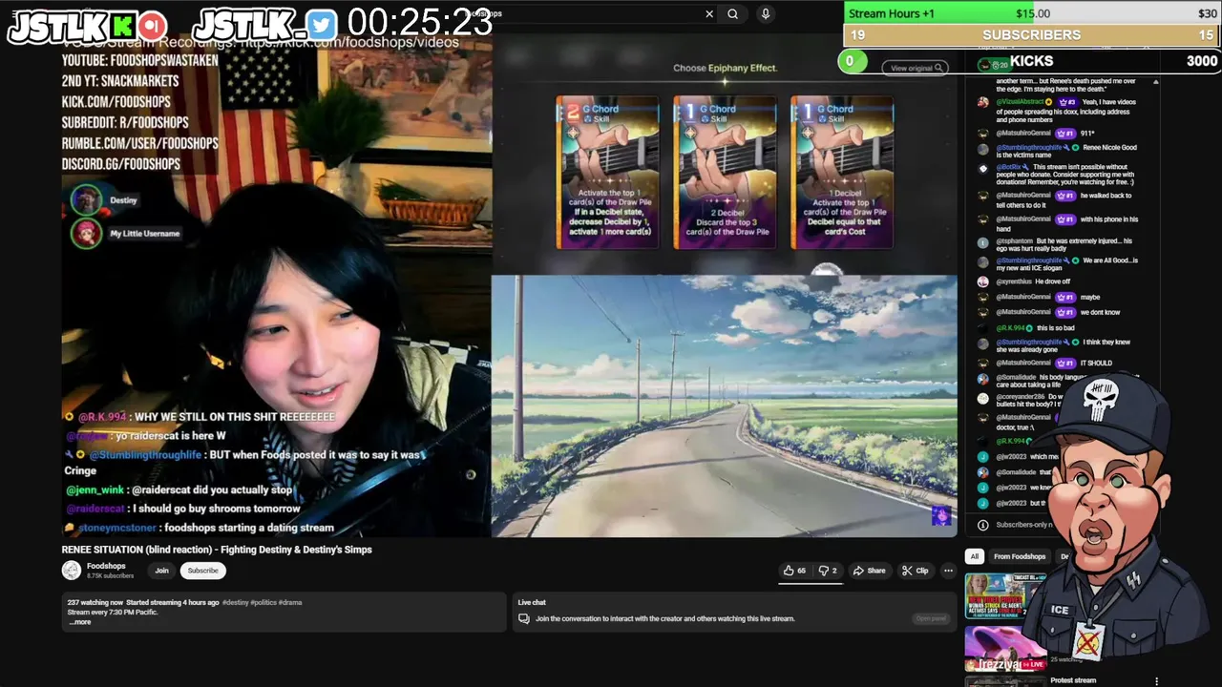Click the RENEE SITUATION video title
This screenshot has width=1222, height=687.
pyautogui.click(x=217, y=550)
